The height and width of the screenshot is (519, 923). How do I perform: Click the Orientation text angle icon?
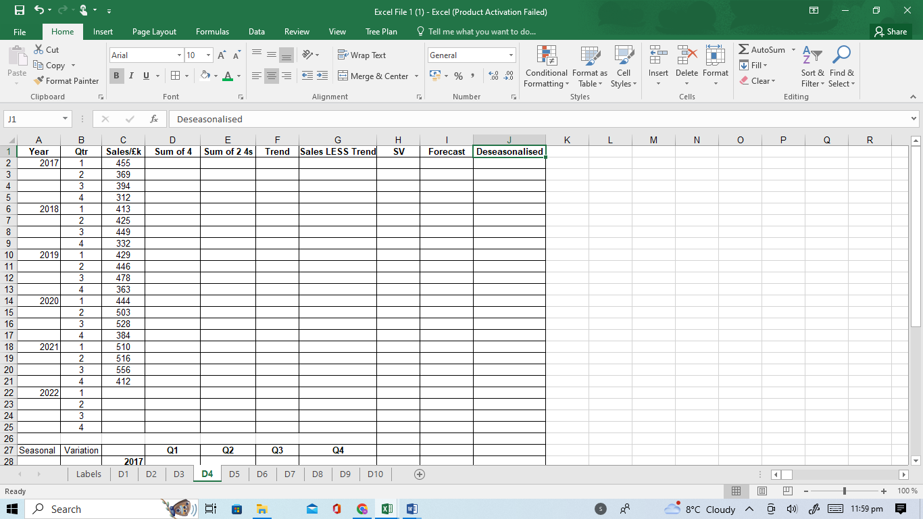(x=306, y=55)
